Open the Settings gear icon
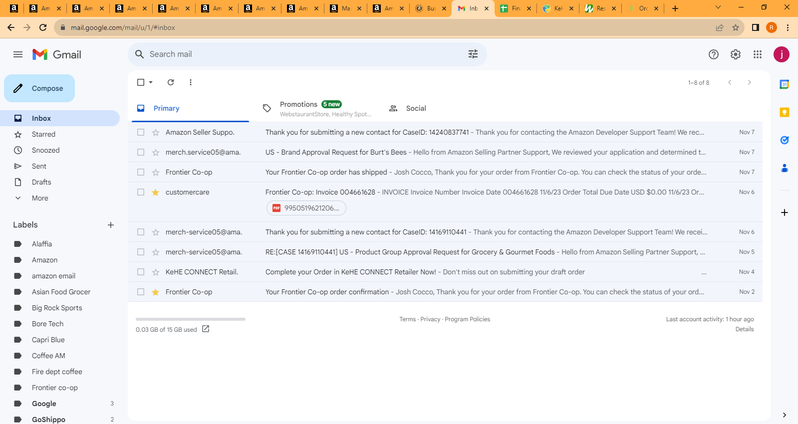 pyautogui.click(x=736, y=54)
